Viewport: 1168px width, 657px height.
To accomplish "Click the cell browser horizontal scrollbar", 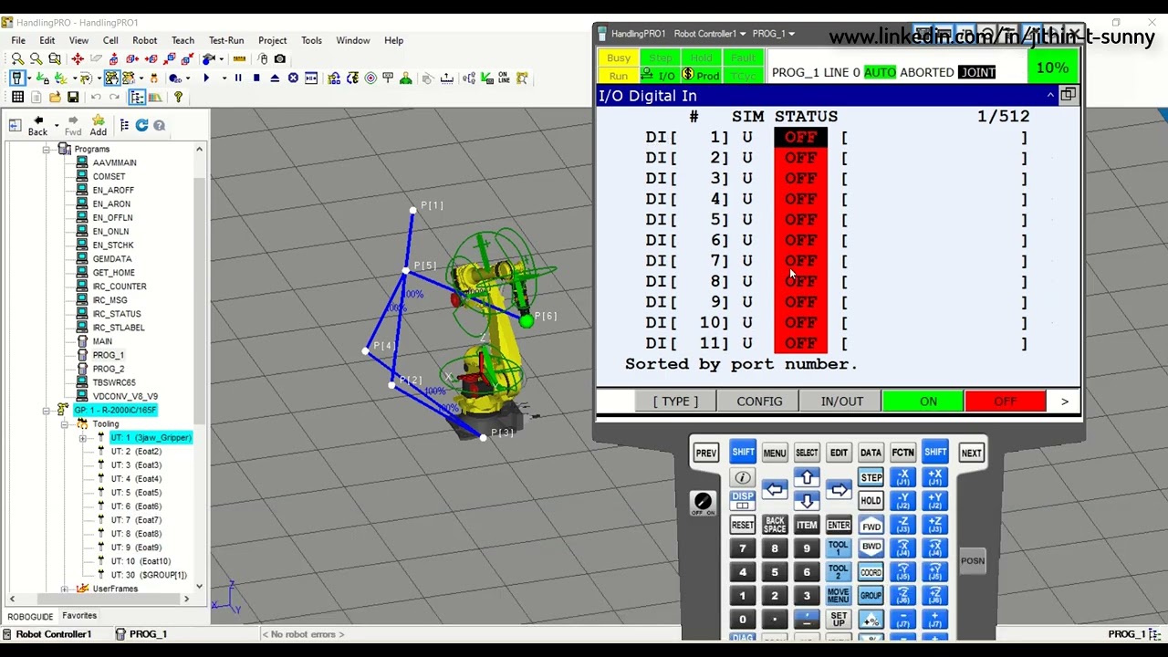I will [x=99, y=599].
